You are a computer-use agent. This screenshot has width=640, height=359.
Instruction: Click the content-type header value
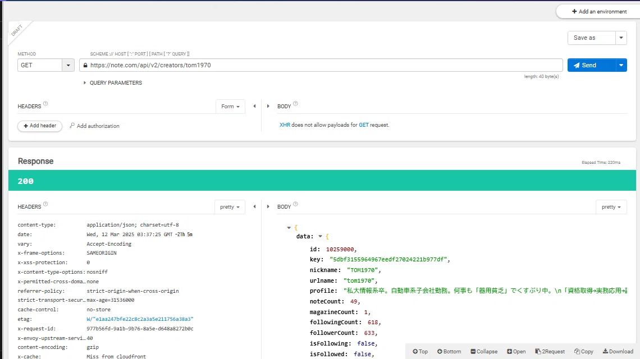(132, 225)
